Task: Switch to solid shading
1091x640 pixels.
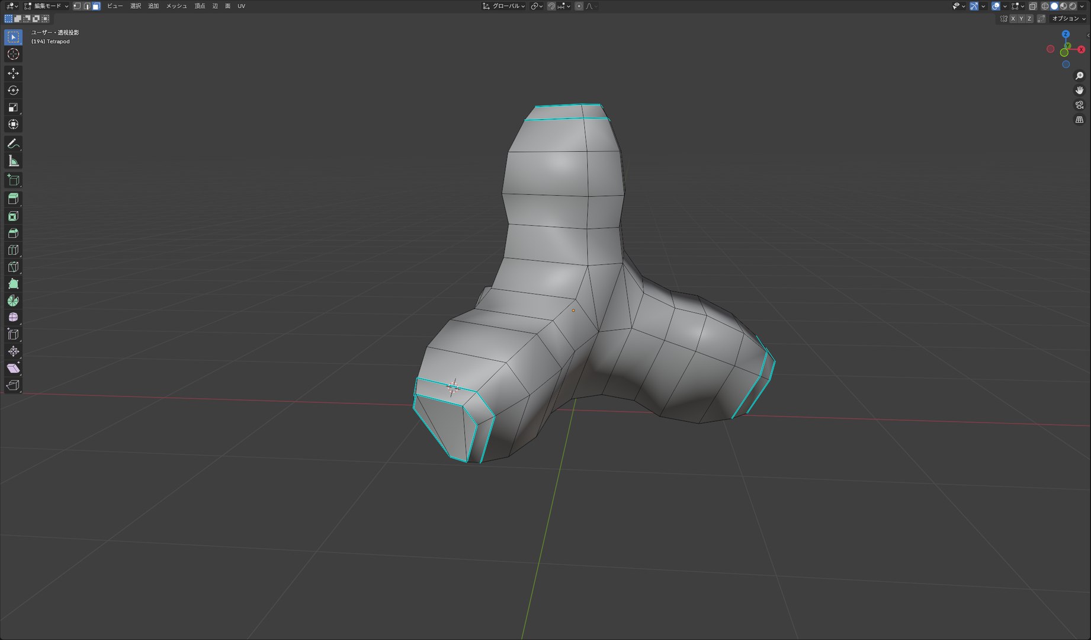Action: (x=1054, y=6)
